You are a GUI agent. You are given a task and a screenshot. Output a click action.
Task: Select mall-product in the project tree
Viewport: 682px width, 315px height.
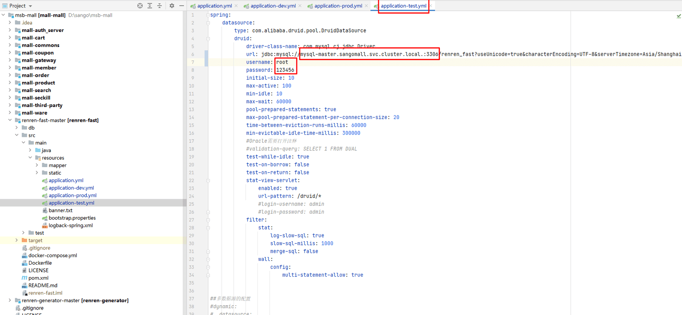[x=38, y=83]
